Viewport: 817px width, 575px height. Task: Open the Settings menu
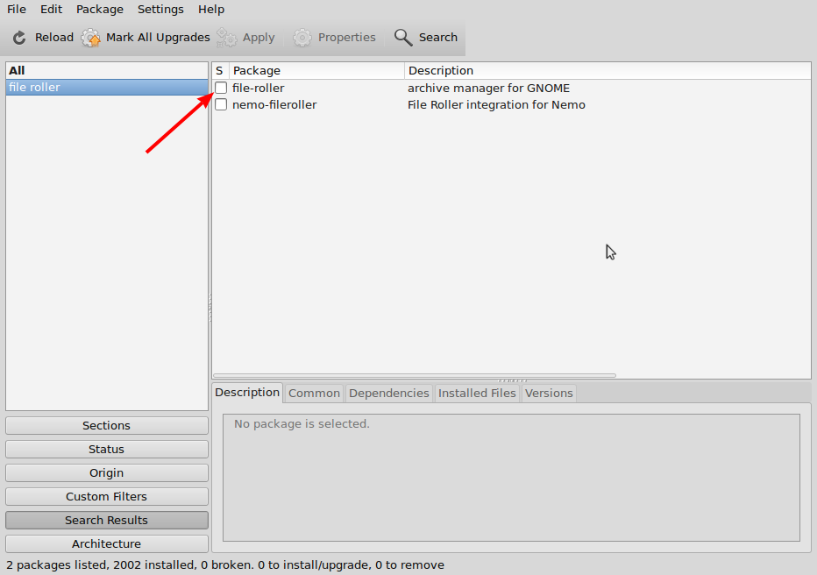[160, 10]
